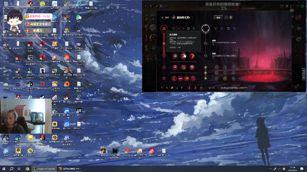Select the Firestone desktop shortcut
This screenshot has width=307, height=172.
coord(103,152)
